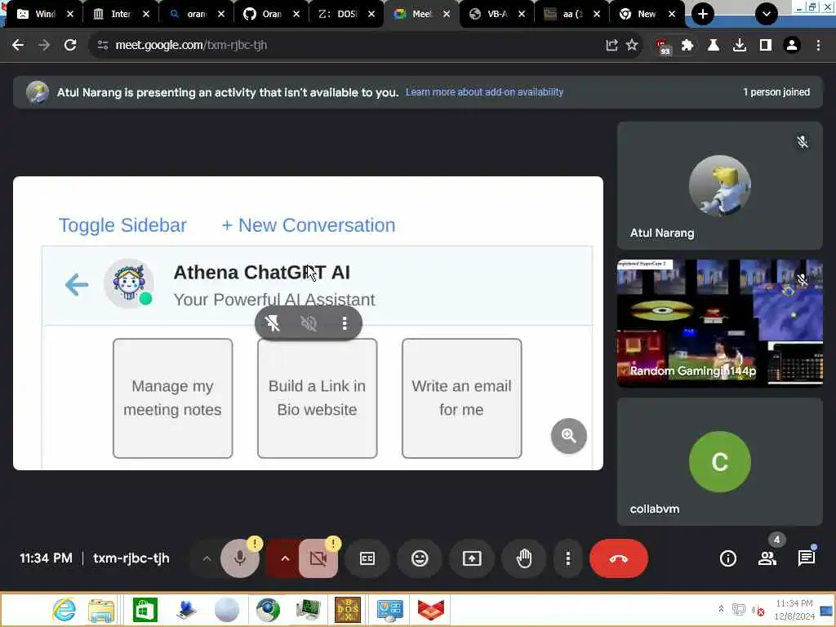The image size is (836, 627).
Task: Click the collabvm participant tile
Action: point(720,462)
